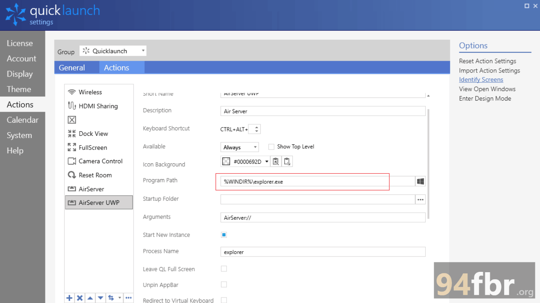The height and width of the screenshot is (303, 540).
Task: Click the Quicklaunch logo icon
Action: 16,15
